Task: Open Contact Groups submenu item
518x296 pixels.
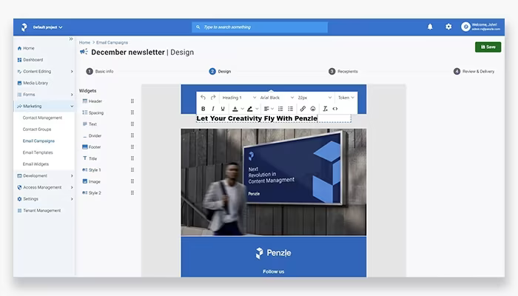Action: point(37,129)
